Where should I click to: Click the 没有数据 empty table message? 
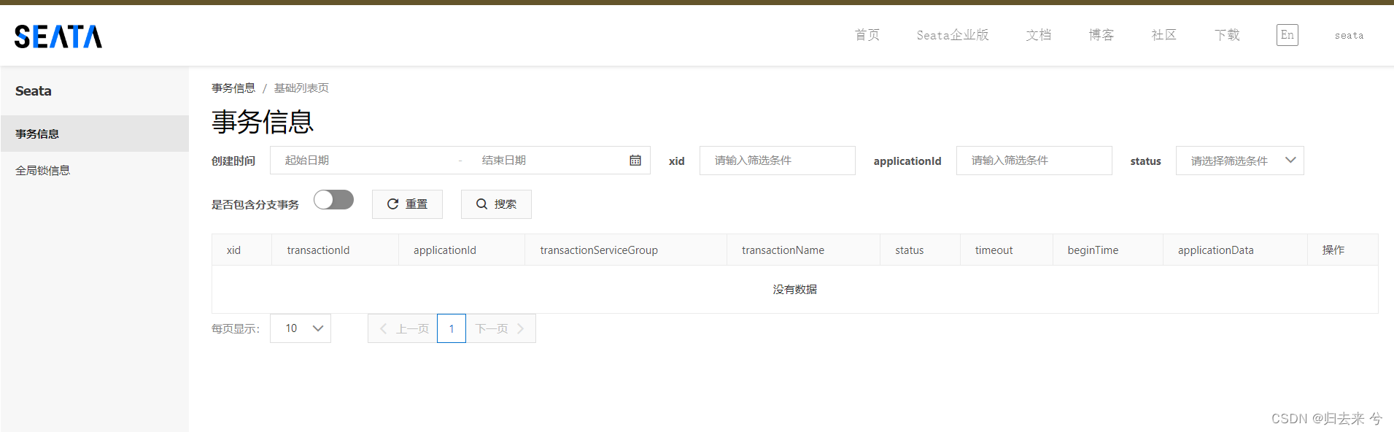pyautogui.click(x=794, y=290)
